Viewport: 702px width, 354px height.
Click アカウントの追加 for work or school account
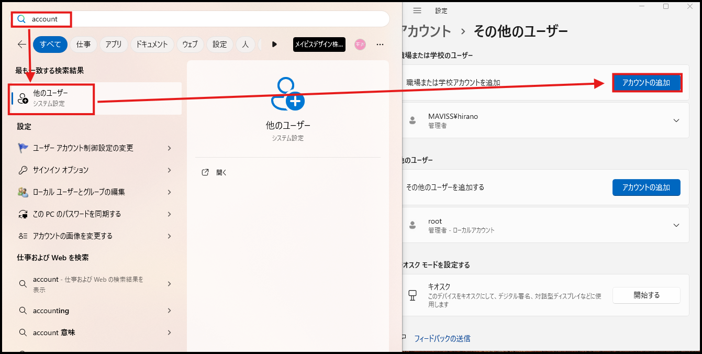(647, 82)
